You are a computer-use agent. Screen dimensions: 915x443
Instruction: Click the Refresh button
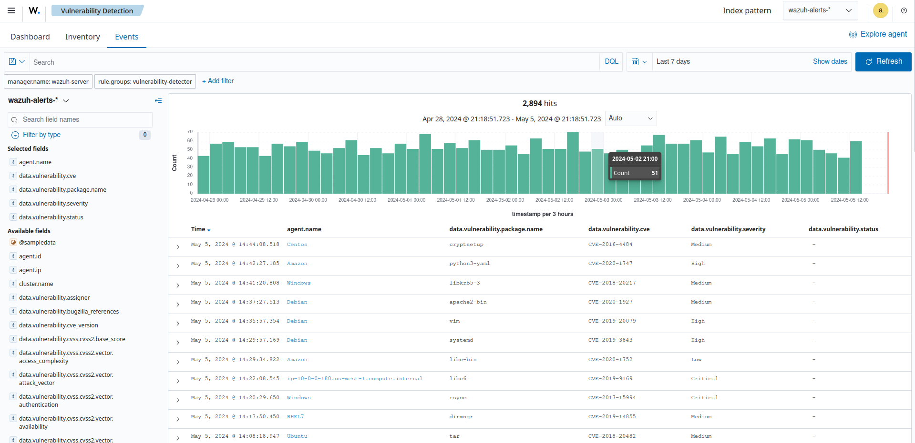click(x=883, y=61)
